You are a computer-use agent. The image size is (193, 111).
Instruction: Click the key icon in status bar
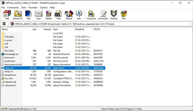coord(6,109)
